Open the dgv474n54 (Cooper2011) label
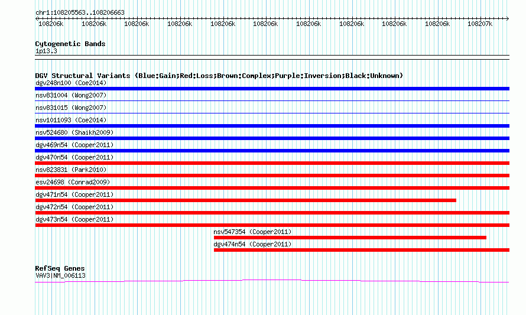526x315 pixels. (252, 244)
